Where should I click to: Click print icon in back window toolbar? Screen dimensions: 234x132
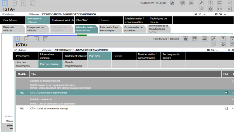point(192,3)
